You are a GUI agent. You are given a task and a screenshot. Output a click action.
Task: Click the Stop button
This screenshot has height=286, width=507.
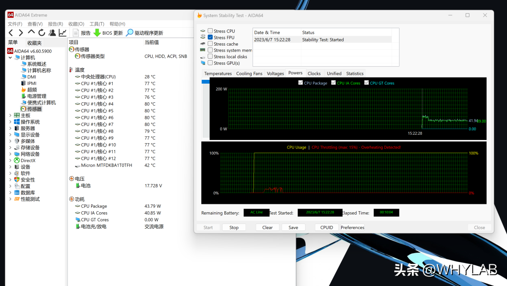(x=234, y=228)
